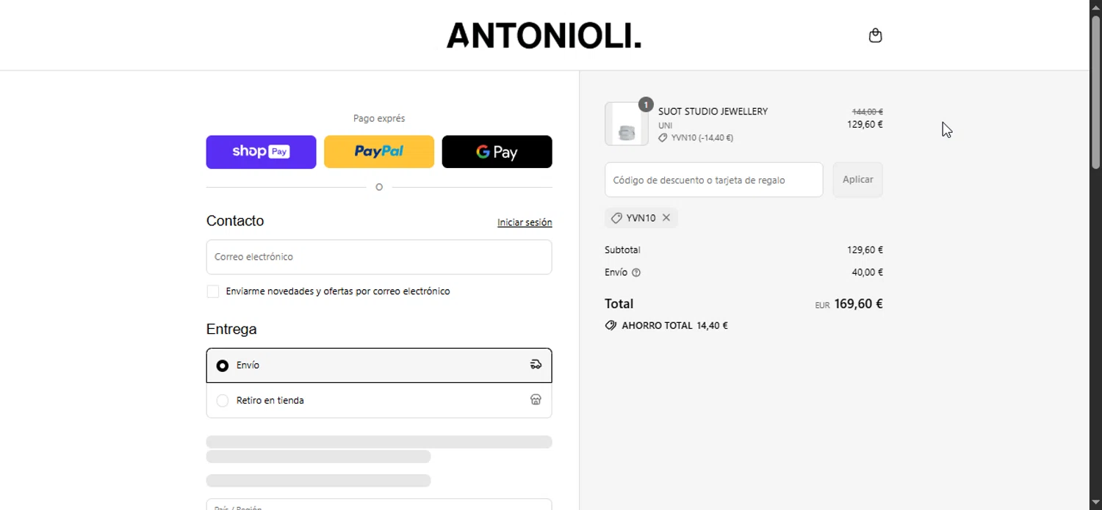Screen dimensions: 1102x510
Task: Select Retiro en tienda radio option
Action: (x=223, y=401)
